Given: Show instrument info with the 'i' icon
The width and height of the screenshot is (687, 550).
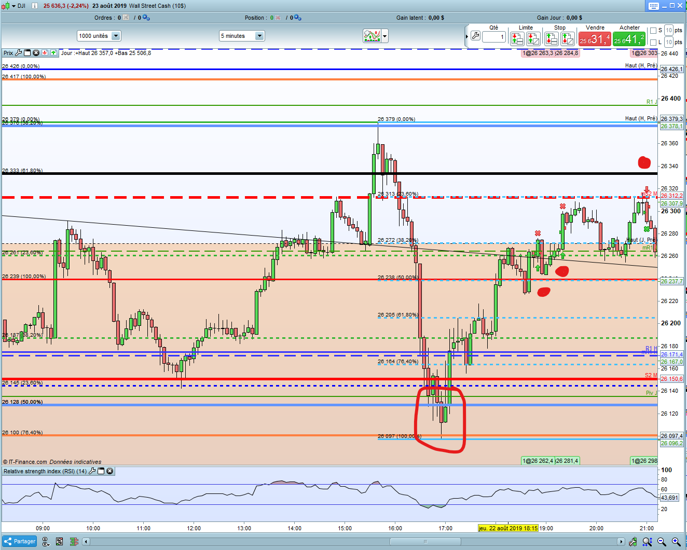Looking at the screenshot, I should (35, 6).
